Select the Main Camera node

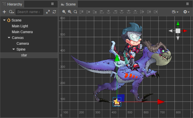(22, 32)
